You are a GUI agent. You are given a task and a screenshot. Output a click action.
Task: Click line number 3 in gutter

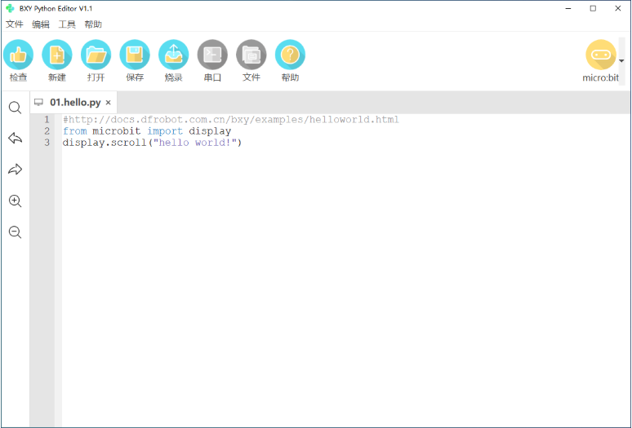click(47, 143)
